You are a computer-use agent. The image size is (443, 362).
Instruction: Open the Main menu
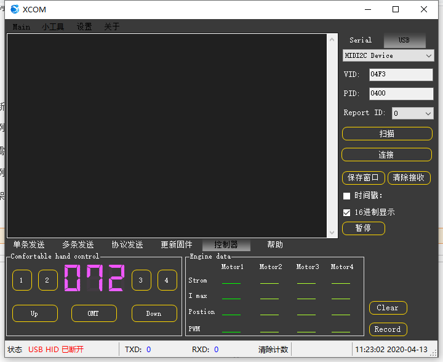(21, 27)
